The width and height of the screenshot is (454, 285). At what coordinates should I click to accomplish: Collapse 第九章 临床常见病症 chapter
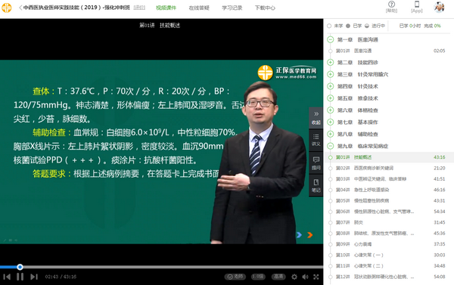(x=331, y=146)
